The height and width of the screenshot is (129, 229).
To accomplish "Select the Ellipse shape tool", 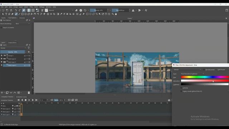I will [25, 14].
